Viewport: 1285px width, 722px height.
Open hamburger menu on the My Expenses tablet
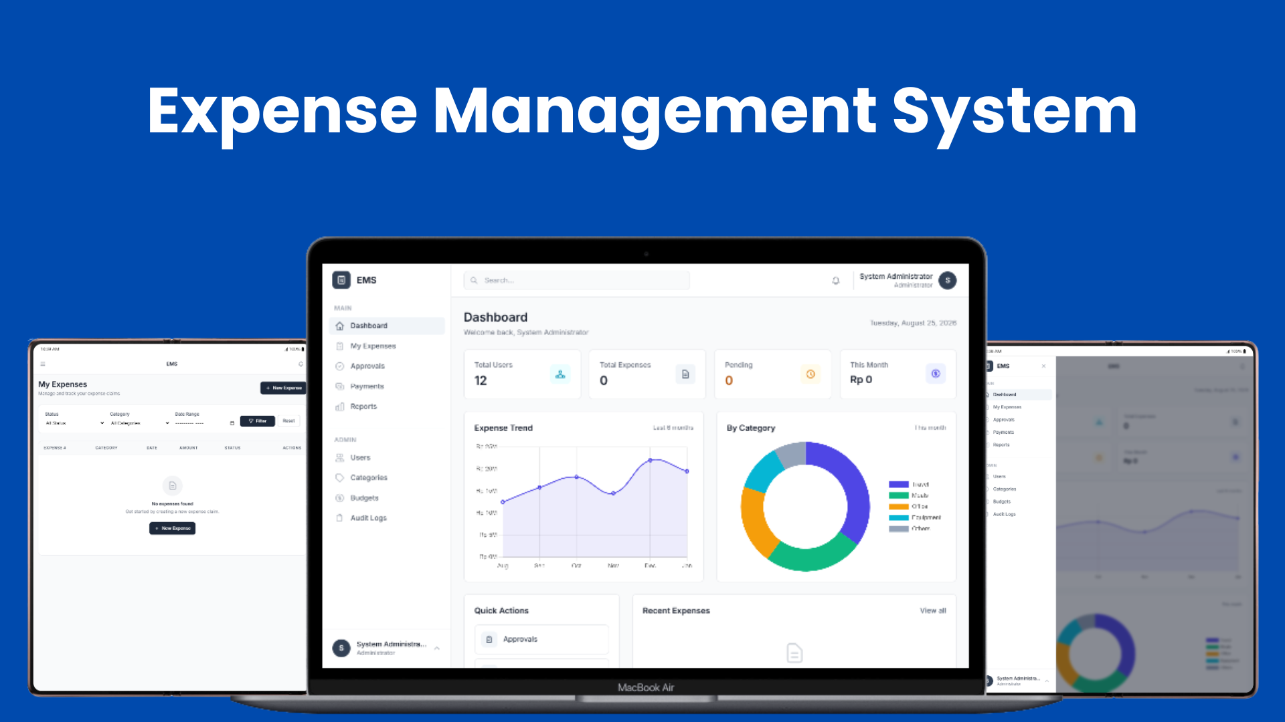point(43,364)
